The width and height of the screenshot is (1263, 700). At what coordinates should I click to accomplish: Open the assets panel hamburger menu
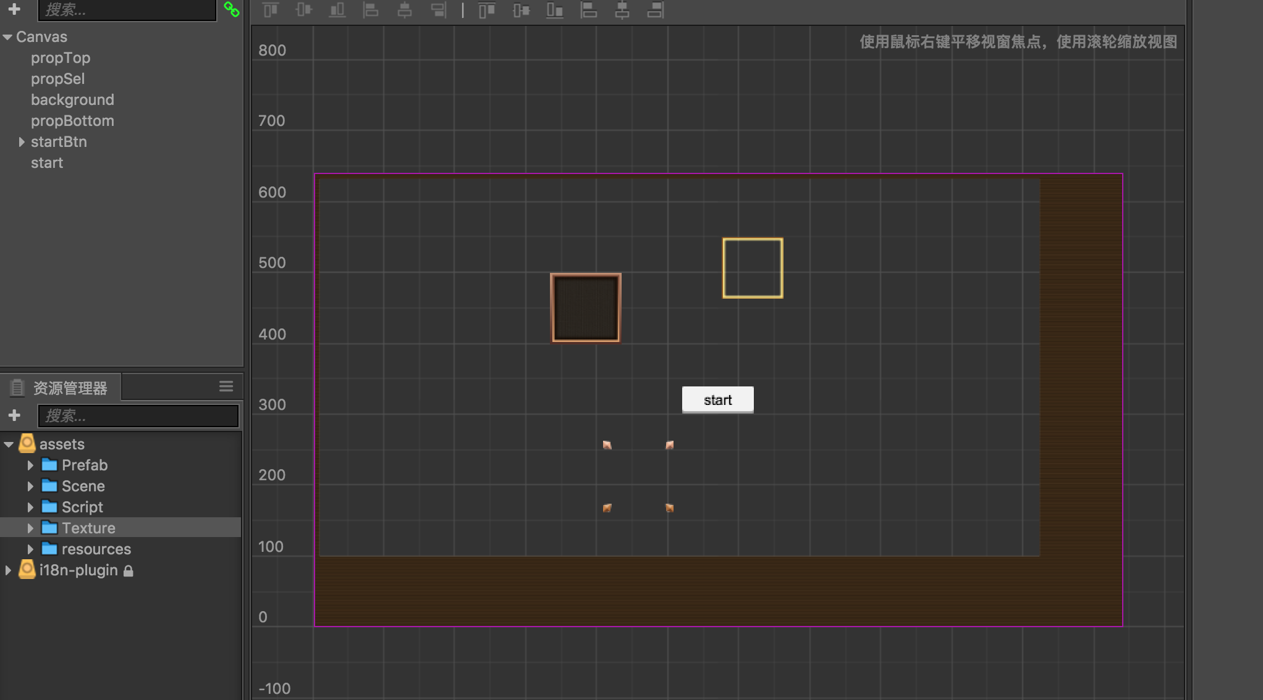pyautogui.click(x=226, y=386)
